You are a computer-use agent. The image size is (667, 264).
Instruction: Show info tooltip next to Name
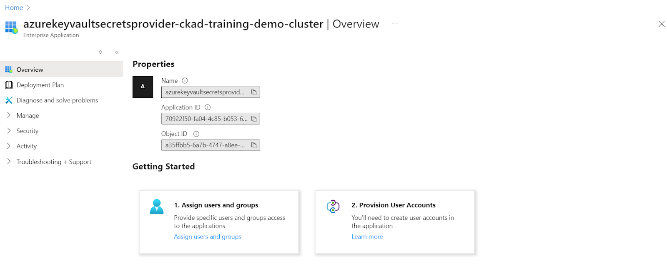click(x=185, y=81)
